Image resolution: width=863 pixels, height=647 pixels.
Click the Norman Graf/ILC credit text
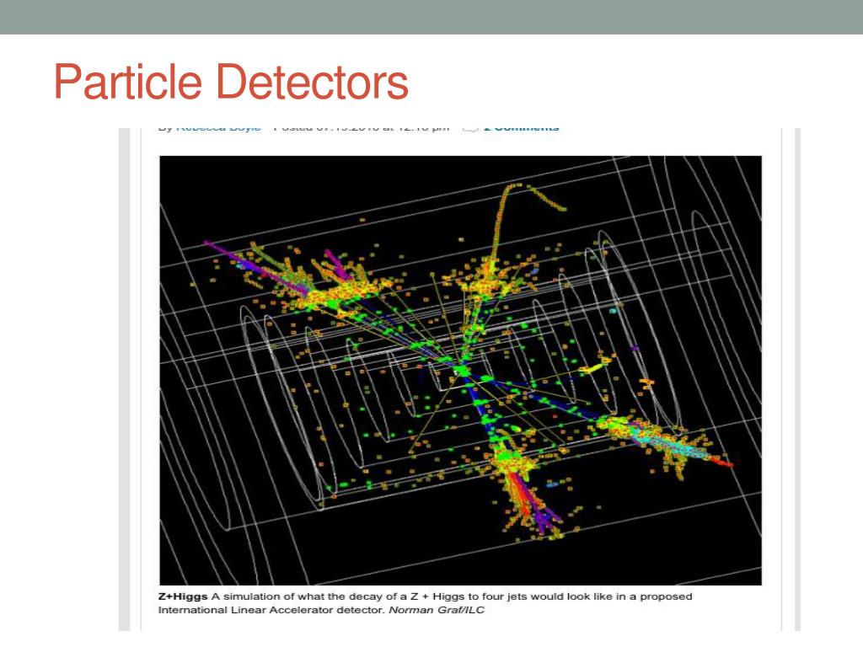click(437, 610)
